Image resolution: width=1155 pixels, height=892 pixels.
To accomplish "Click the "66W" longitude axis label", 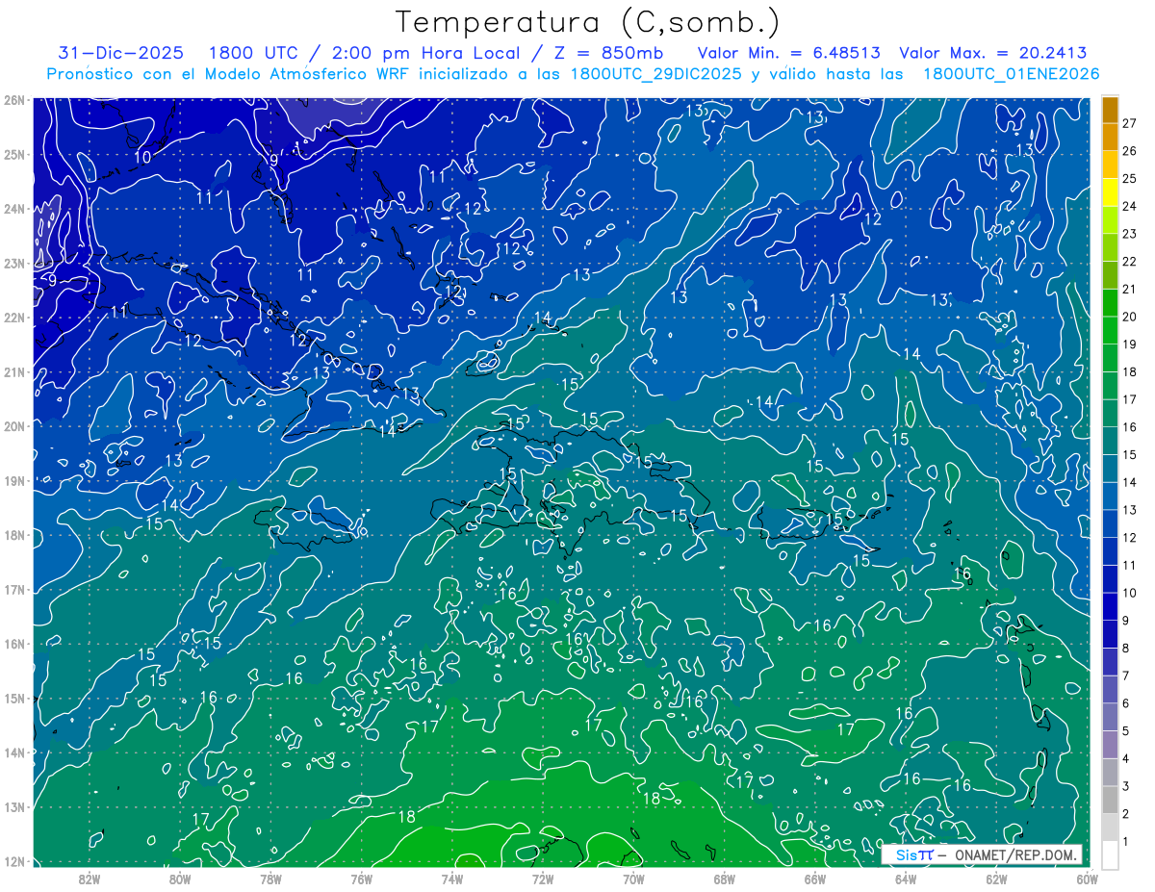I will tap(814, 879).
